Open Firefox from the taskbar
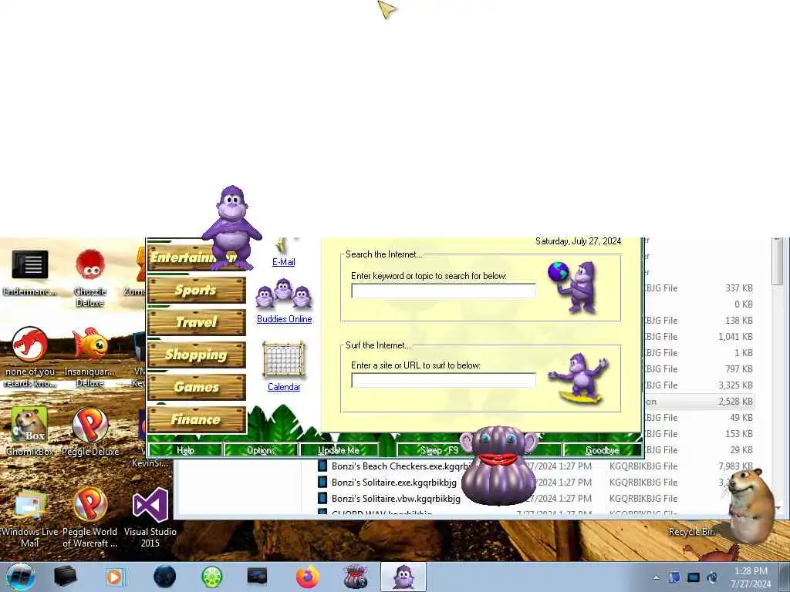Image resolution: width=790 pixels, height=592 pixels. (x=307, y=577)
